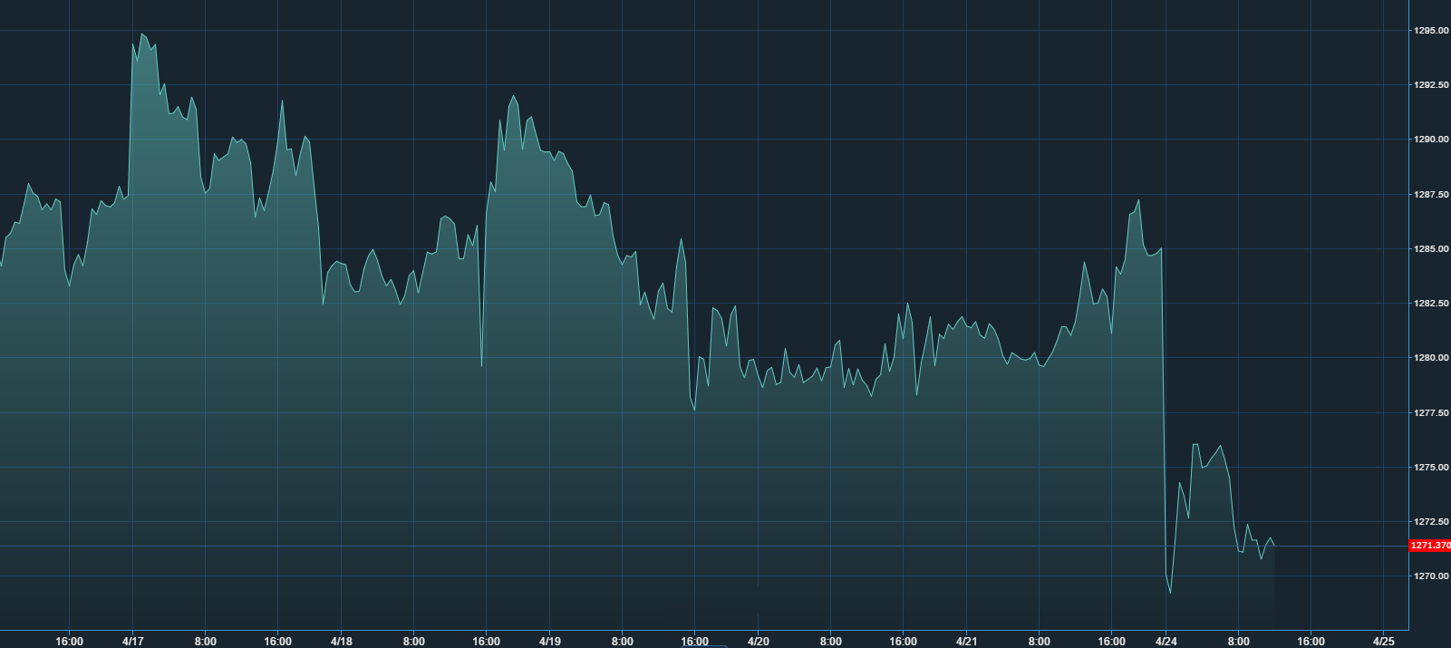
Task: Select the 1292.50 price axis label
Action: (x=1431, y=85)
